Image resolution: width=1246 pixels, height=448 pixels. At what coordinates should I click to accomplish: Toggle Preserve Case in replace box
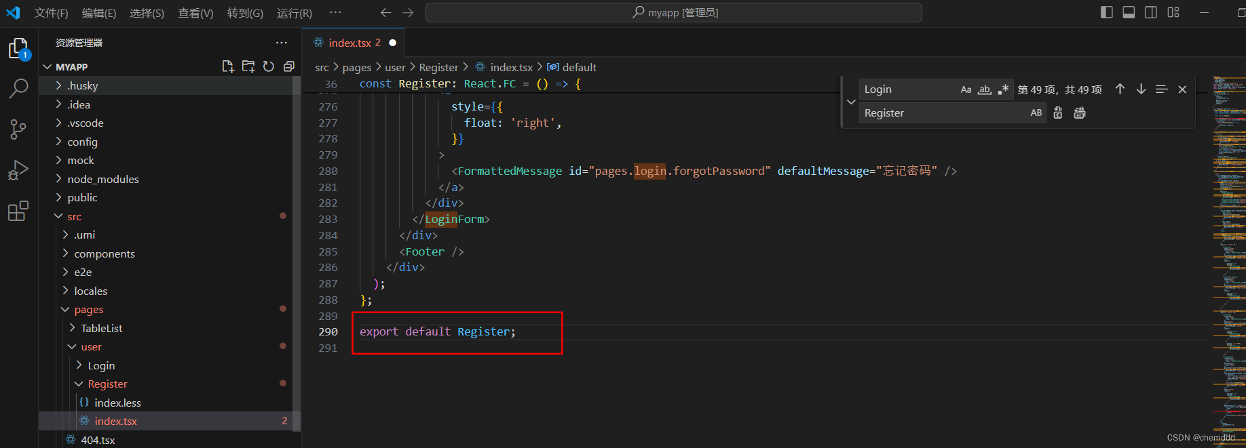coord(1036,113)
